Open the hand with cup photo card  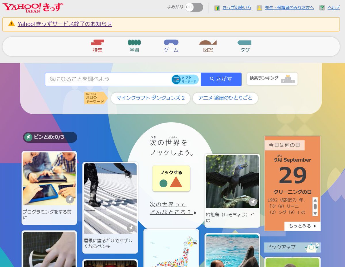(x=49, y=249)
